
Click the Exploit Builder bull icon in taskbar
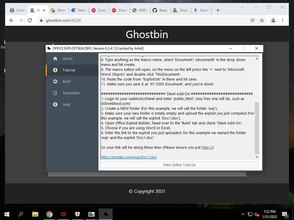coord(106,214)
